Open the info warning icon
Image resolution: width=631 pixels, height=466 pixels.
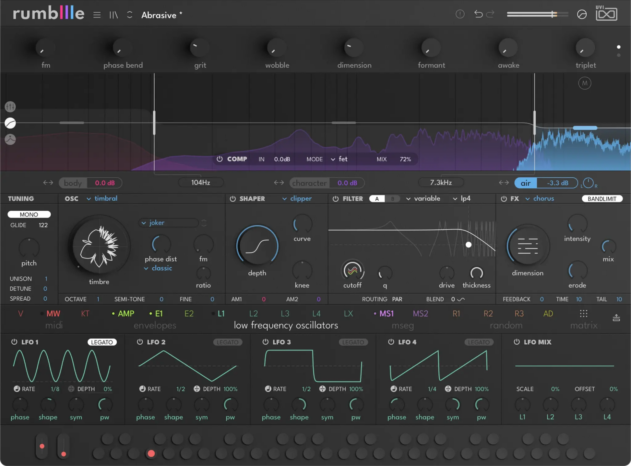460,14
